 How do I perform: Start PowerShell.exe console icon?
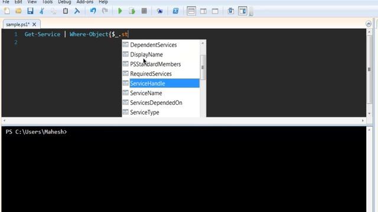click(x=175, y=11)
